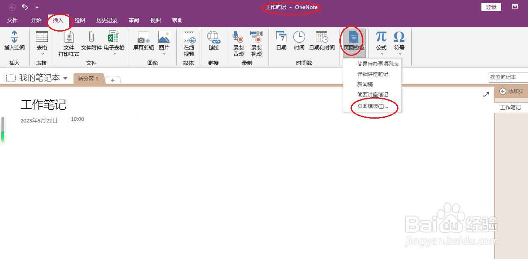Click into the 搜索笔记本 search box
Image resolution: width=528 pixels, height=259 pixels.
(x=508, y=77)
